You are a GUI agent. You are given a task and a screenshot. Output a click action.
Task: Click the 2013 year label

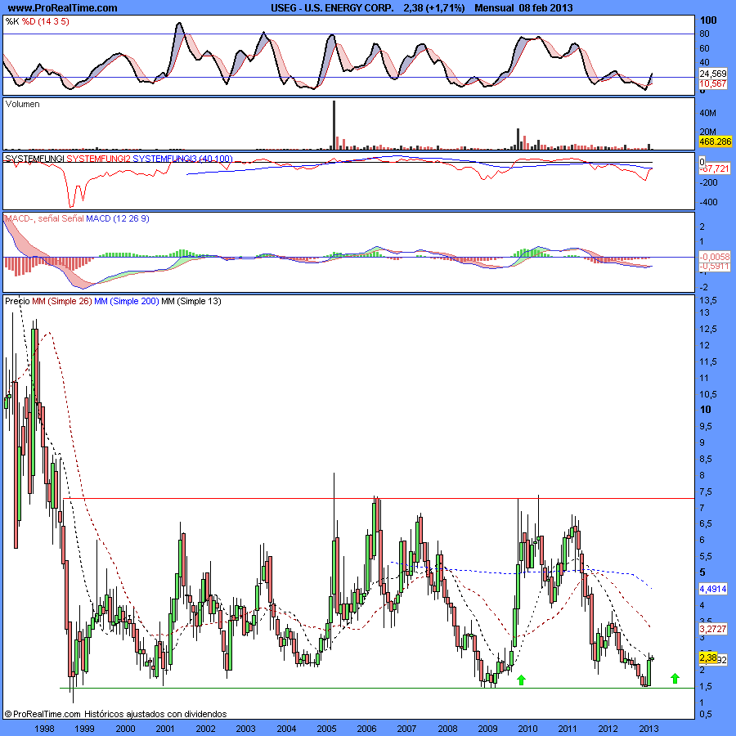649,729
